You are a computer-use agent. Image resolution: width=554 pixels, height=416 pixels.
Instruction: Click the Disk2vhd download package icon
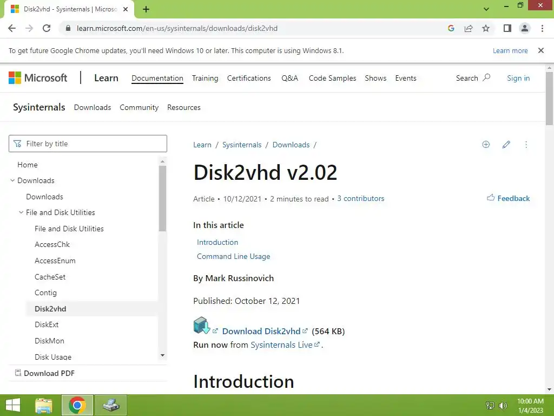coord(202,325)
